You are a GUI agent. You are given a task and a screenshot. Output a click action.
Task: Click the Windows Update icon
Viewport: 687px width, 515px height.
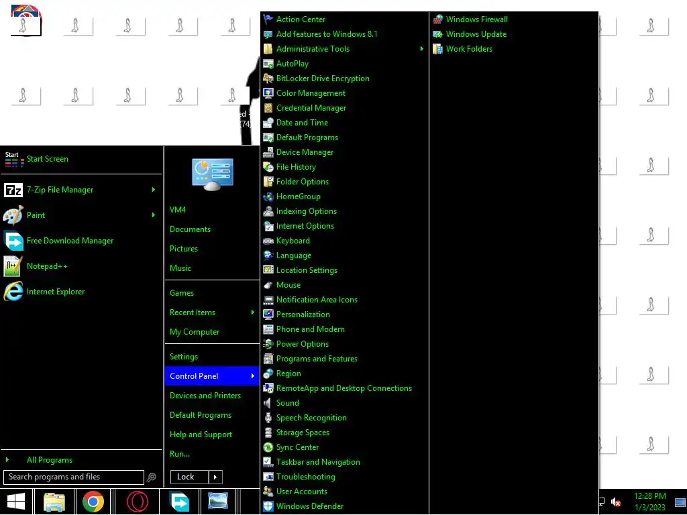pos(437,34)
